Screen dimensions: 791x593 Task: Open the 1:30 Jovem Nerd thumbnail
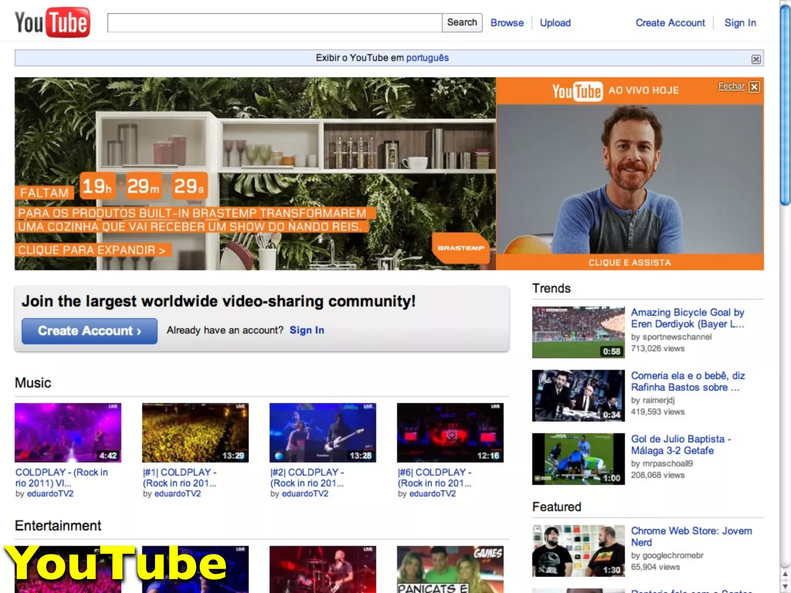(x=578, y=551)
